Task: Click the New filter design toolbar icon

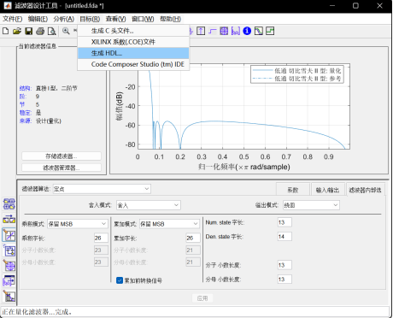Action: [x=6, y=31]
